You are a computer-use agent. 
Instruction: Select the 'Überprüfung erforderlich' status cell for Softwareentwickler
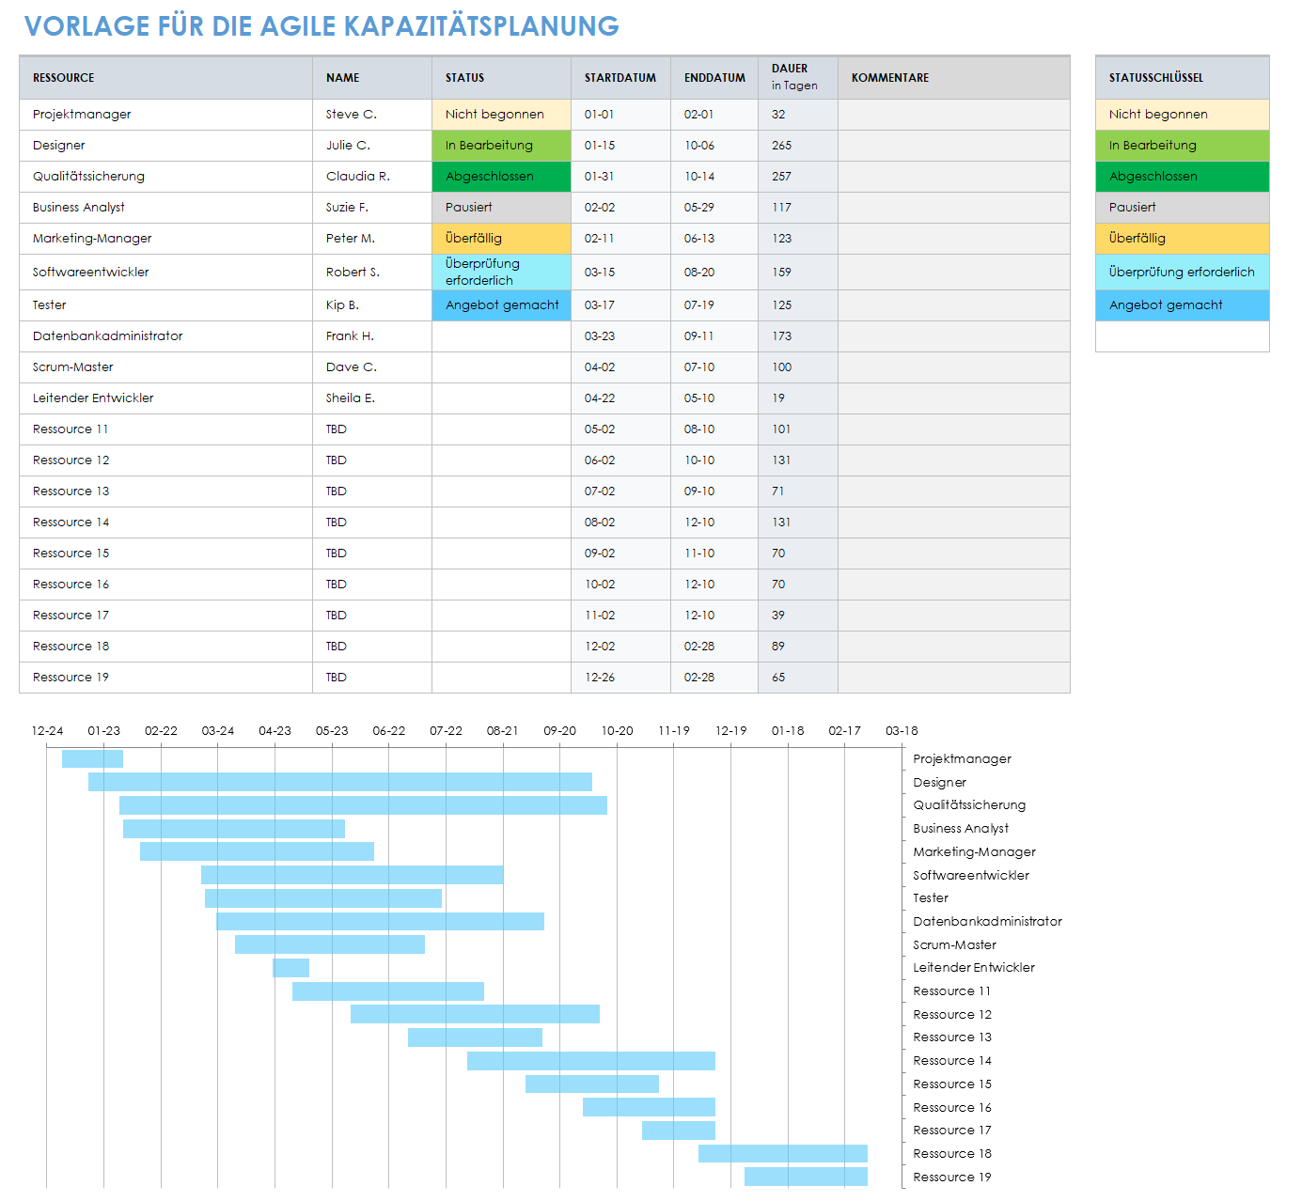pyautogui.click(x=501, y=272)
